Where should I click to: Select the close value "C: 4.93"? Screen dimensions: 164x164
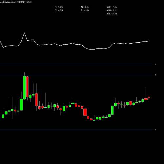[59, 10]
